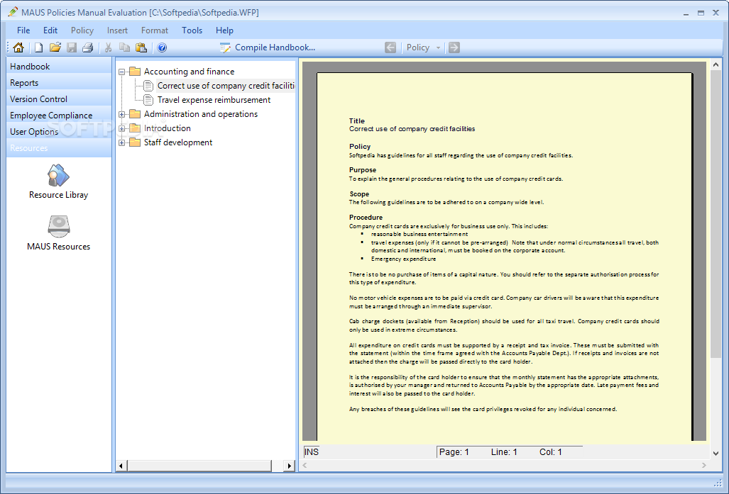This screenshot has height=494, width=729.
Task: Copy selection via toolbar copy icon
Action: tap(125, 47)
